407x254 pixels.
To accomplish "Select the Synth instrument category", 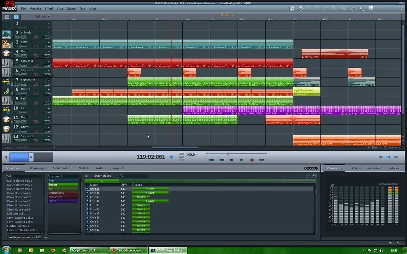I will coord(63,201).
